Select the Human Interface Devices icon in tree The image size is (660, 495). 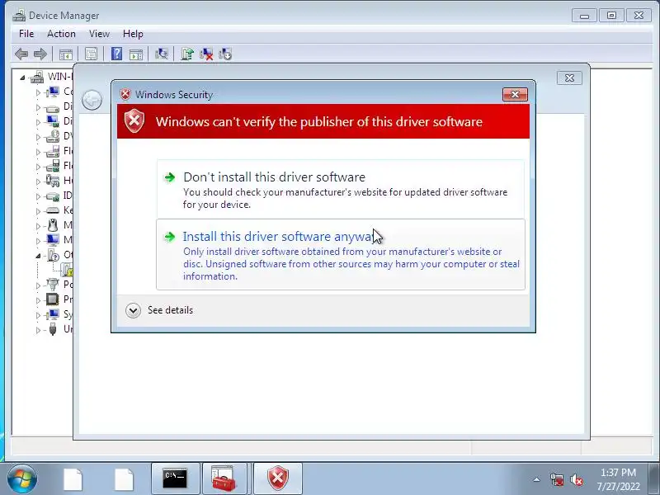click(x=53, y=181)
